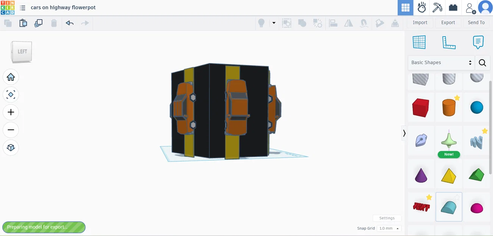Viewport: 493px width, 236px height.
Task: Favorite the red TEXT shape
Action: point(429,197)
